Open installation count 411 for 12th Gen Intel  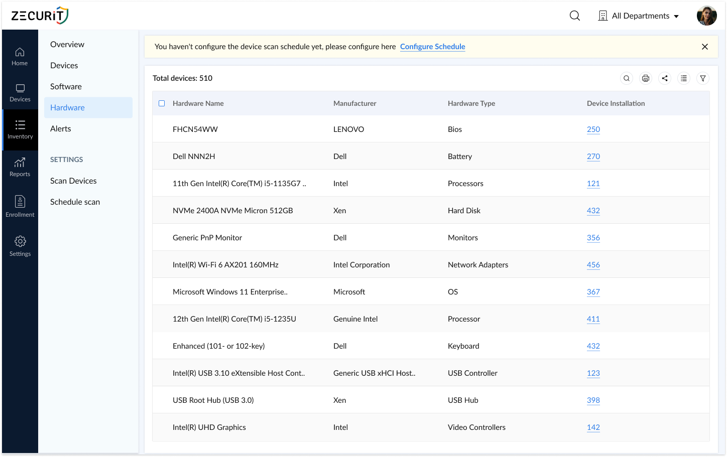click(593, 319)
